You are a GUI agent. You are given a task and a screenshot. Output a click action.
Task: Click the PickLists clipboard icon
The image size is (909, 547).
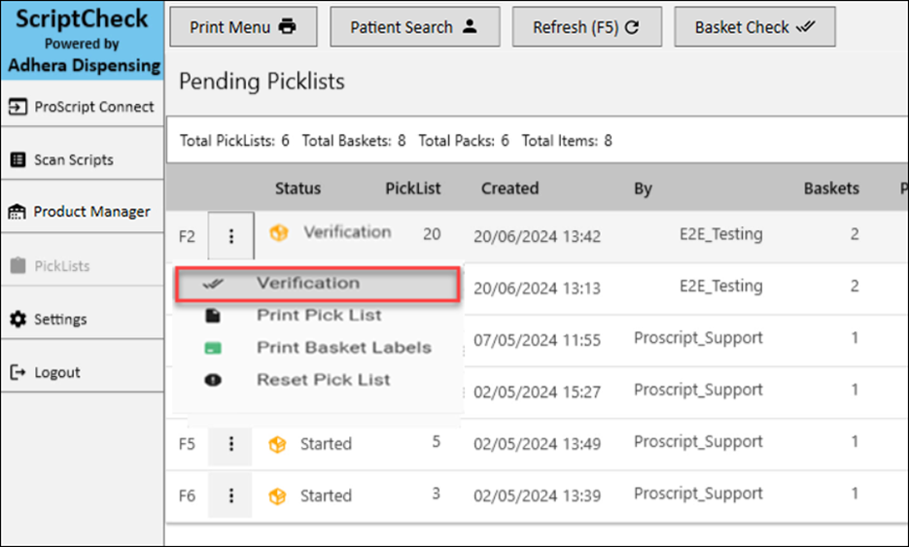[17, 265]
